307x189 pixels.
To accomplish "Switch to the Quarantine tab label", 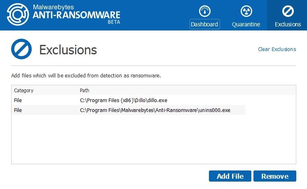I will pyautogui.click(x=246, y=24).
